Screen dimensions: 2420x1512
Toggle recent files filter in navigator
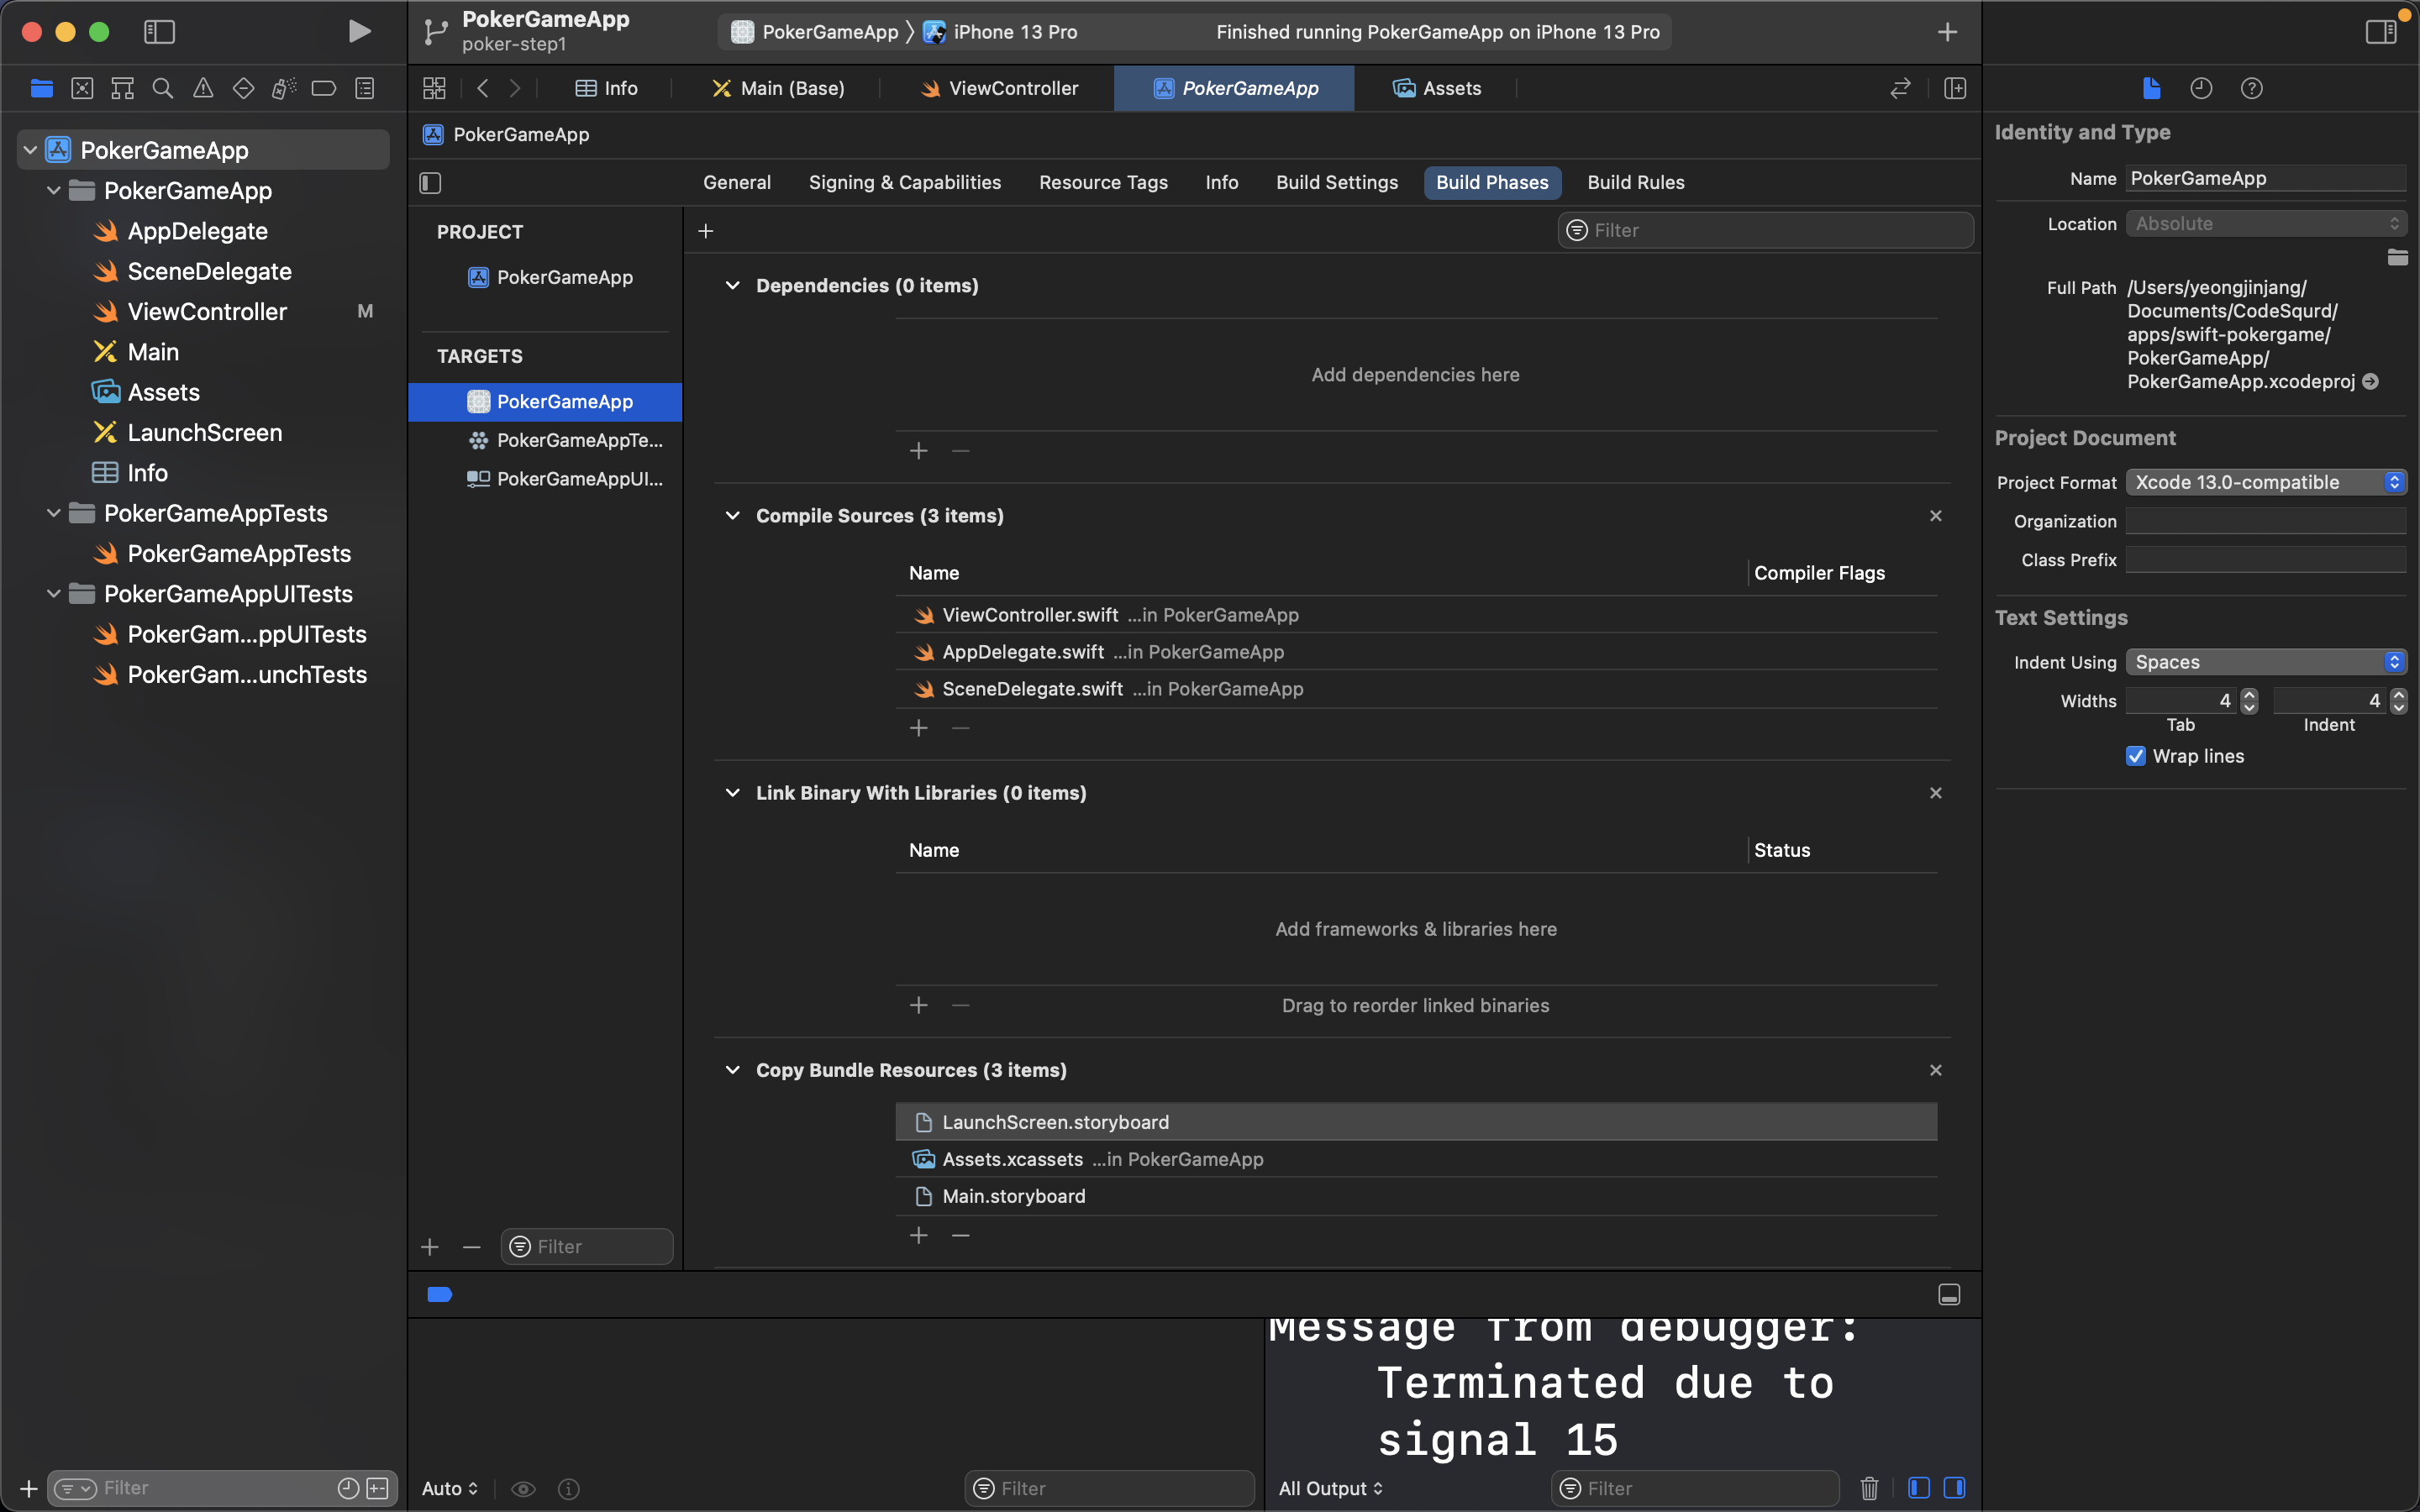click(348, 1488)
